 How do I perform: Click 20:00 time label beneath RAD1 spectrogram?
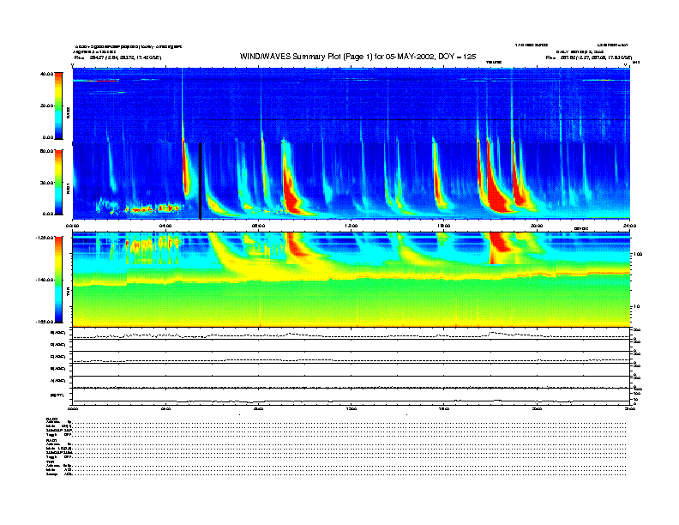(537, 226)
